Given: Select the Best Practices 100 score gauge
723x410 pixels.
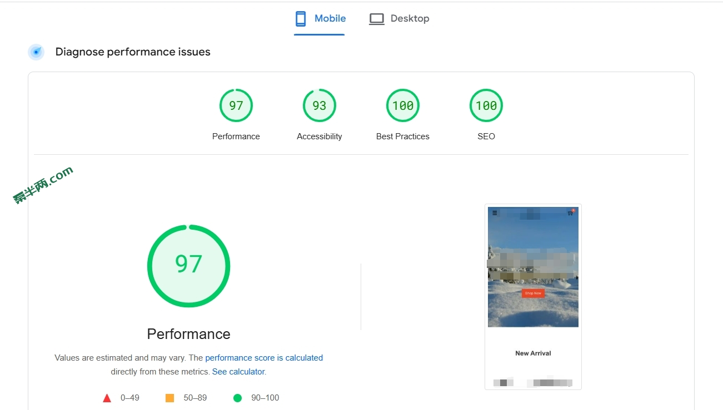Looking at the screenshot, I should coord(403,105).
